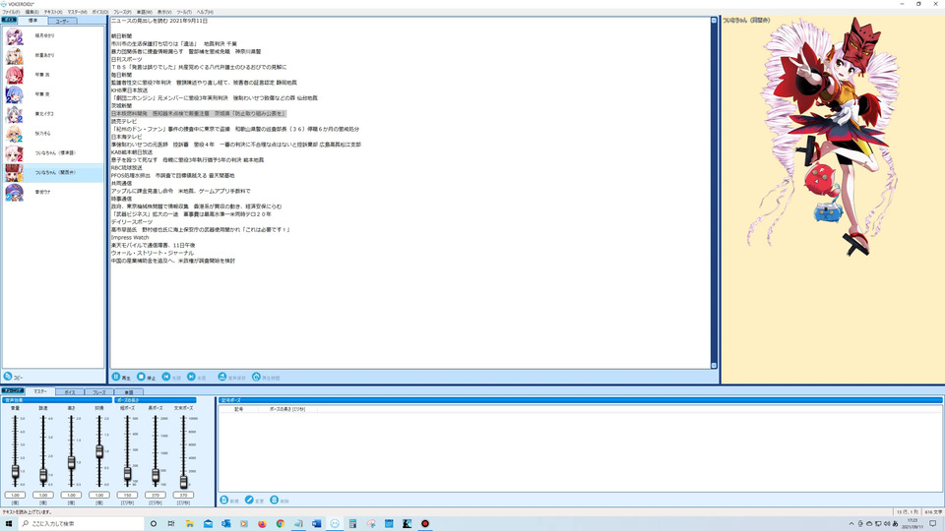Open the ヘルプ(H) menu

(205, 12)
